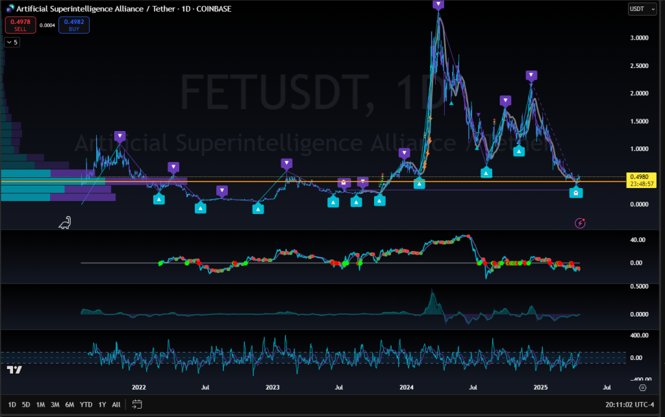Click the 2023 time axis label

point(273,387)
